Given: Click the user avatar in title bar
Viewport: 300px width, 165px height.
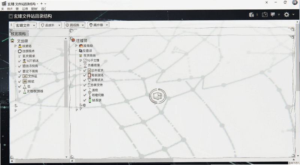Looking at the screenshot, I should pos(295,2).
